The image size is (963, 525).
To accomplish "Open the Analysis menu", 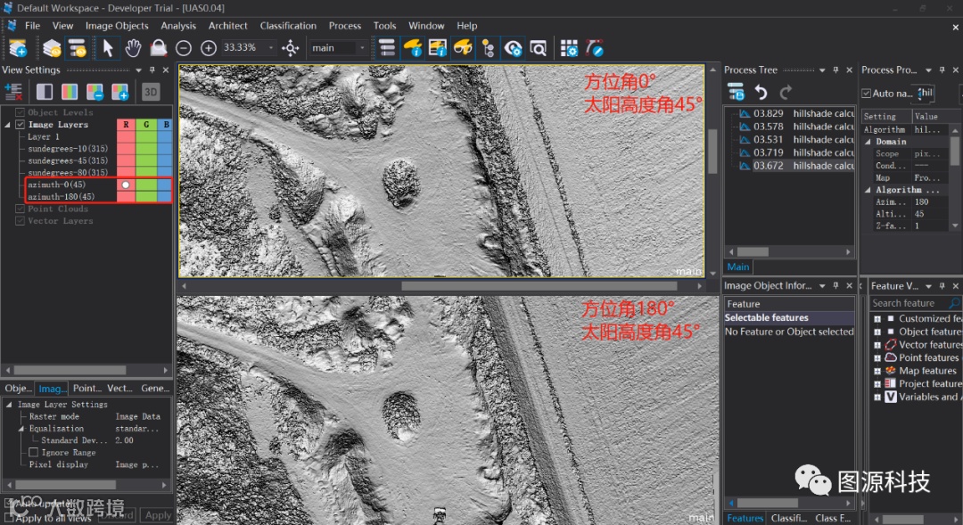I will click(178, 26).
